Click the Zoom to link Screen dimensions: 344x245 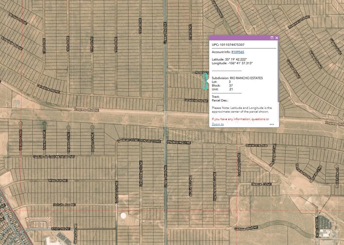coord(218,124)
